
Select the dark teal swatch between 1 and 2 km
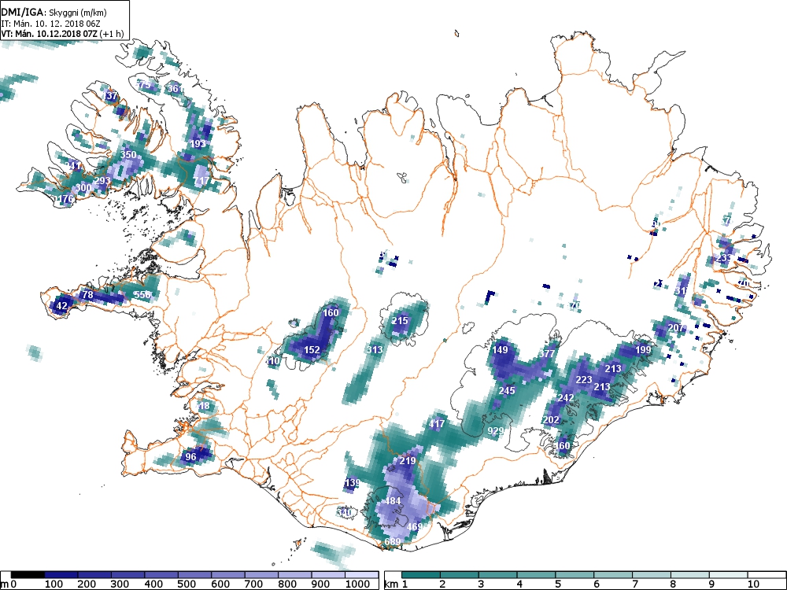422,575
